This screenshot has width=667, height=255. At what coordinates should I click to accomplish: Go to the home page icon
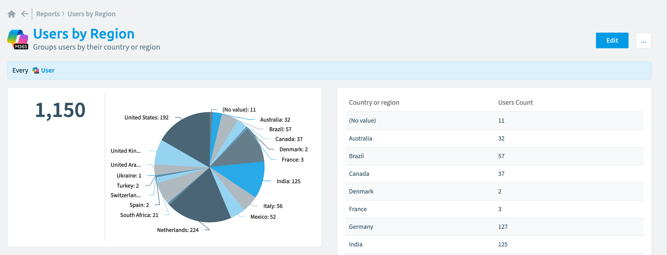click(12, 14)
